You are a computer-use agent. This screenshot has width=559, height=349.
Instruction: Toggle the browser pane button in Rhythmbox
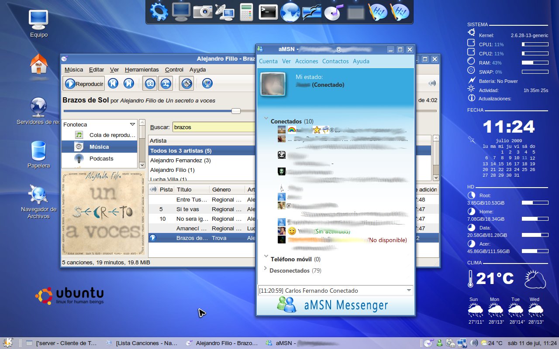(186, 83)
